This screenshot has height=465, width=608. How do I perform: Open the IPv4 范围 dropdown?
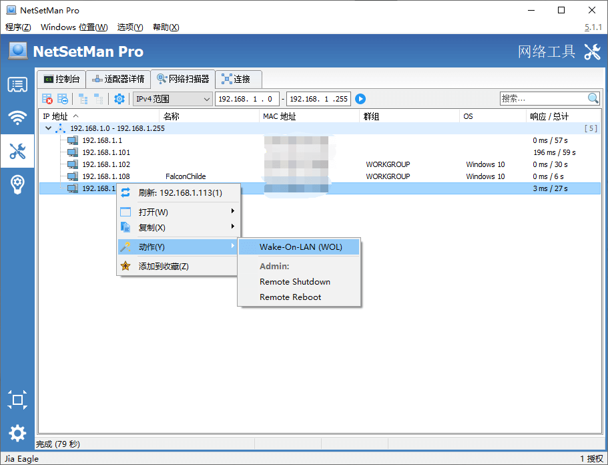[173, 99]
